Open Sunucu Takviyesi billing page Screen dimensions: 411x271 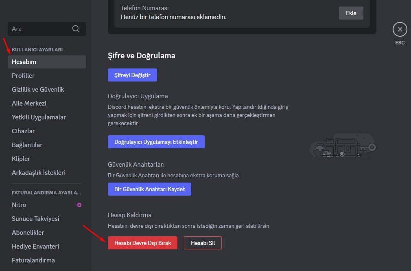[x=35, y=219]
